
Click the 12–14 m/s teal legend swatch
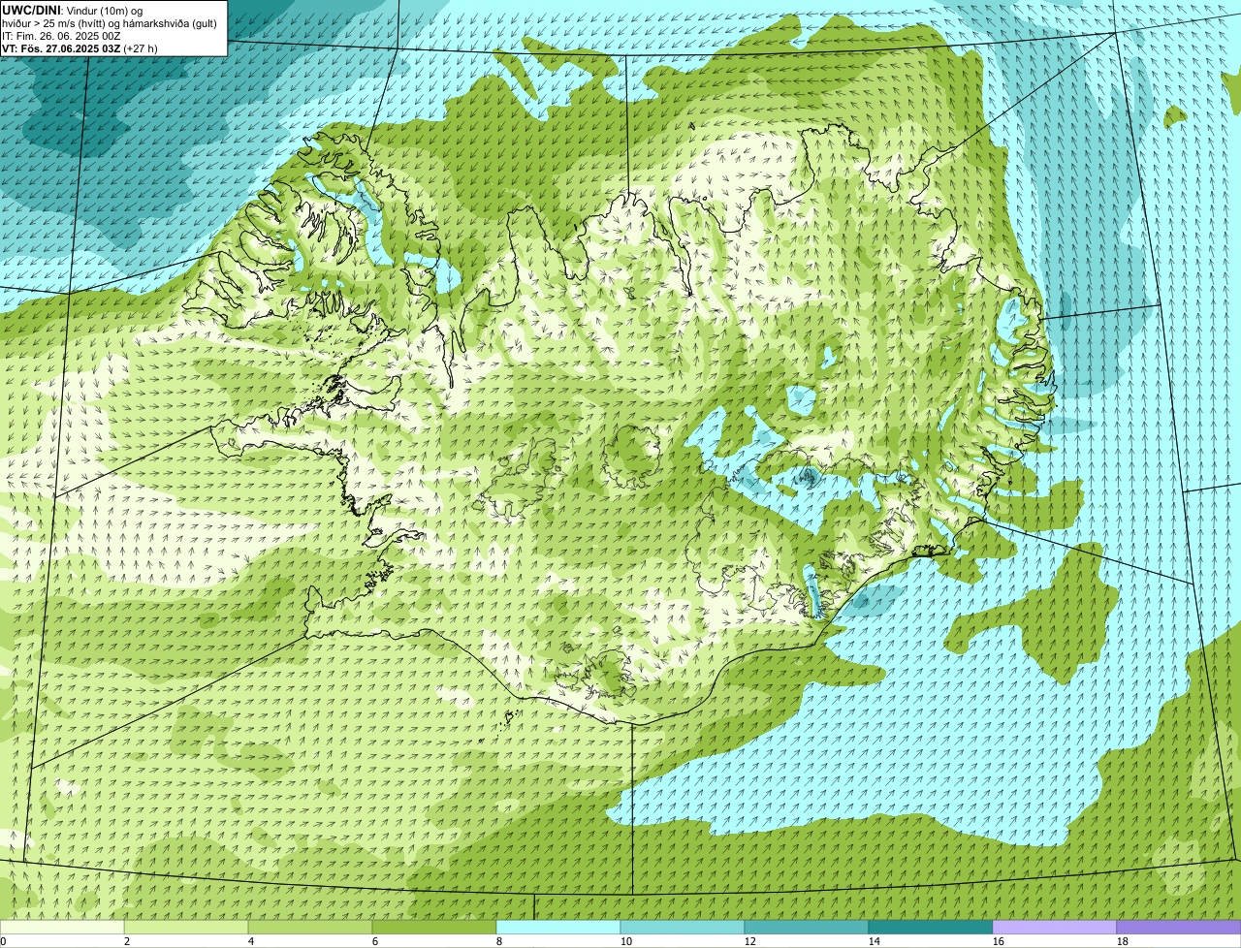click(x=807, y=927)
